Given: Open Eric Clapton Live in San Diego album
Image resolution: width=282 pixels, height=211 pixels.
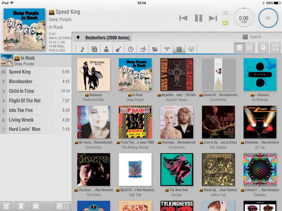Looking at the screenshot, I should tap(218, 122).
